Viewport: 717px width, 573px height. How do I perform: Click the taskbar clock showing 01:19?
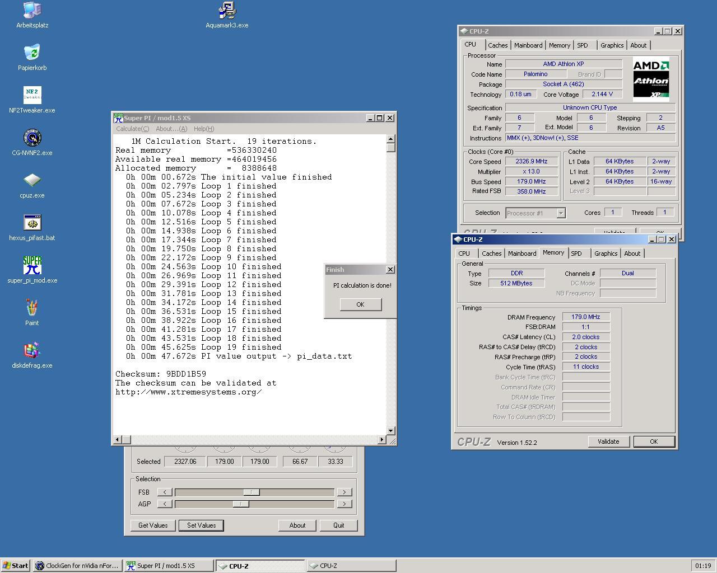tap(703, 566)
